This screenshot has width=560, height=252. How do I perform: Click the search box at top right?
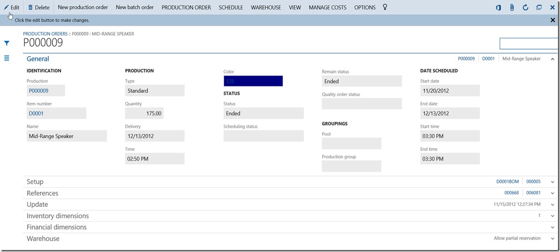pyautogui.click(x=529, y=44)
